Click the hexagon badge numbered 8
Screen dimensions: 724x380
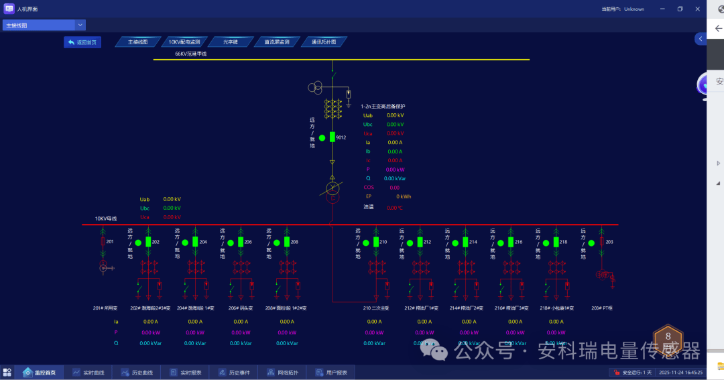[668, 339]
